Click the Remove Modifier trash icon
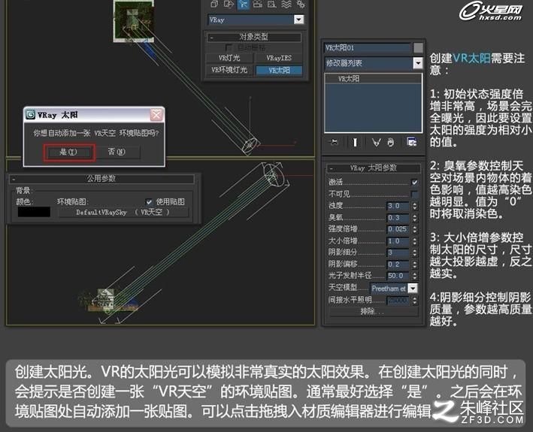 point(391,142)
